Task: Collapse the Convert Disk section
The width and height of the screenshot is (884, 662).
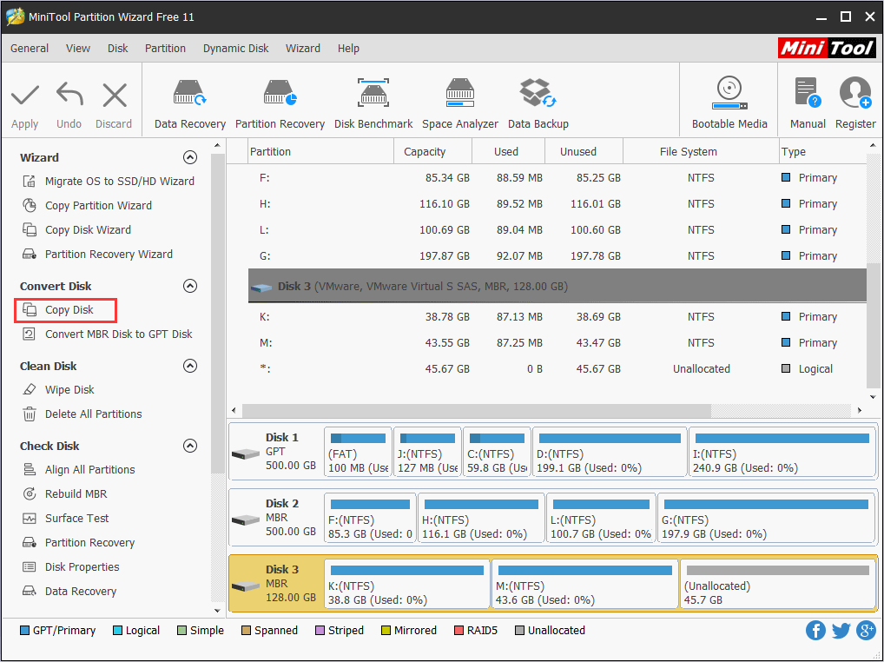Action: click(189, 286)
